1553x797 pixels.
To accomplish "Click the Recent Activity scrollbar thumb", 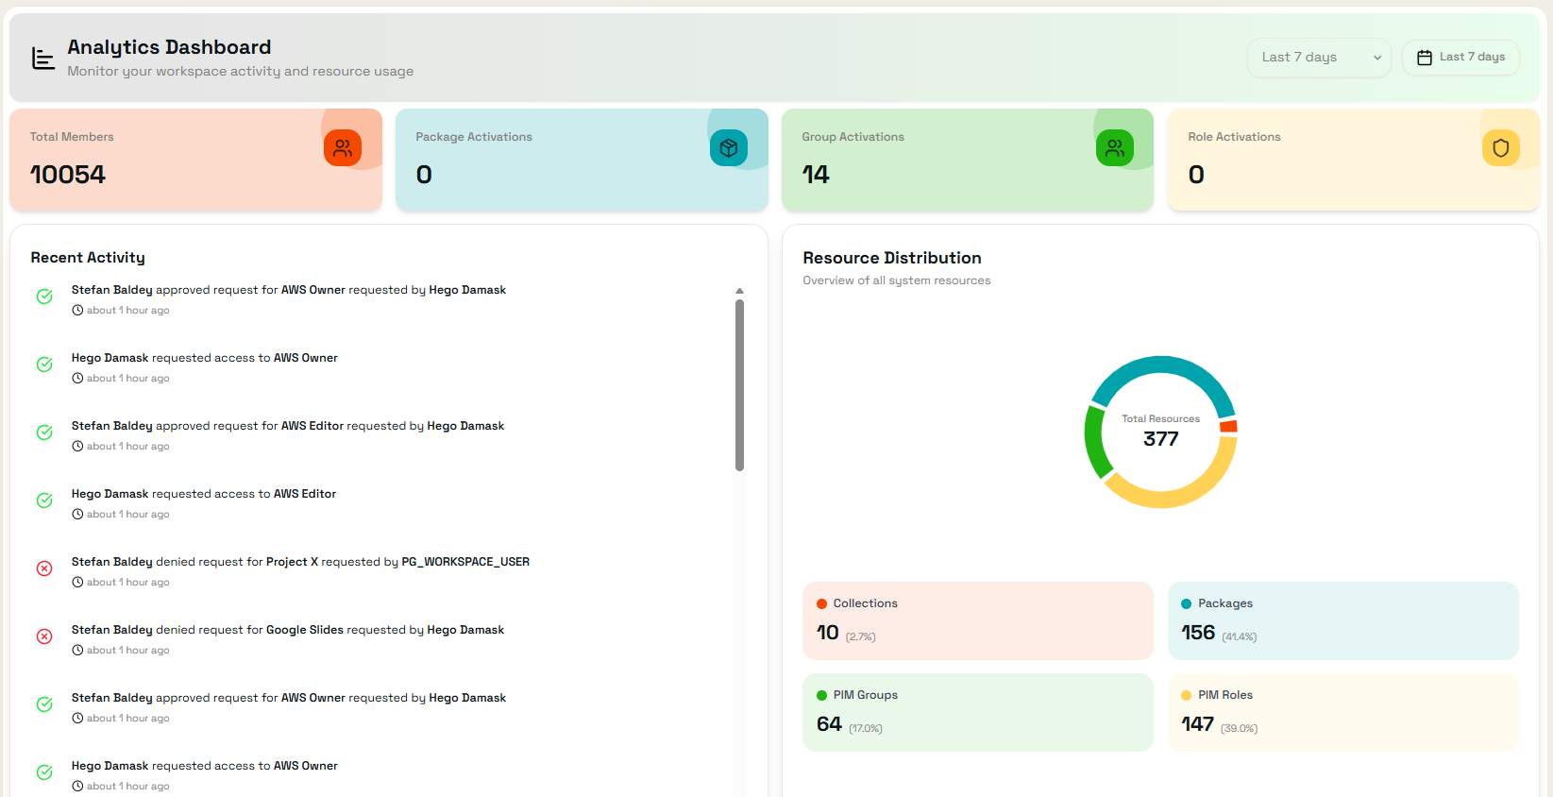I will coord(739,384).
